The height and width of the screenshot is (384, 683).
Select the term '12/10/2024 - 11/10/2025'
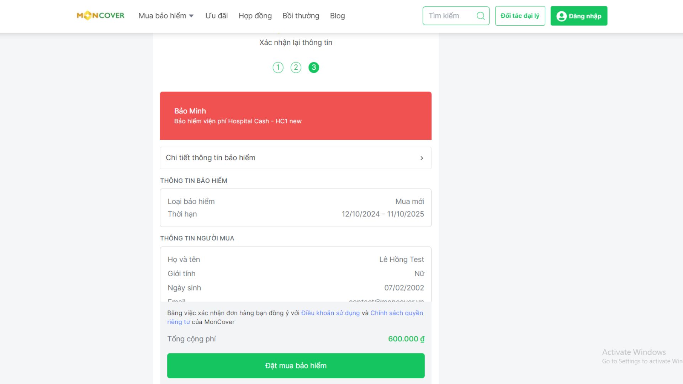383,214
